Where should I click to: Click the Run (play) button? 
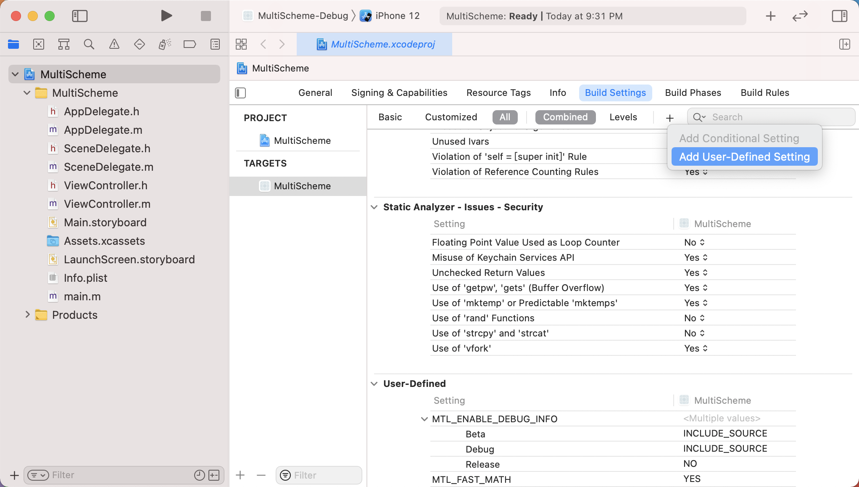pyautogui.click(x=166, y=16)
